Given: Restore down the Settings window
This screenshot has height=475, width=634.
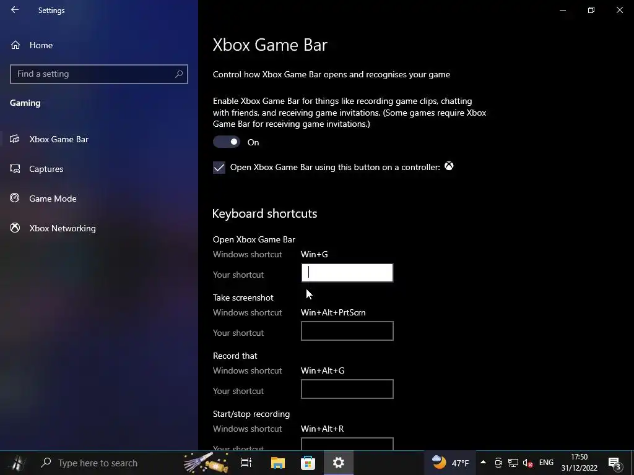Looking at the screenshot, I should point(591,10).
